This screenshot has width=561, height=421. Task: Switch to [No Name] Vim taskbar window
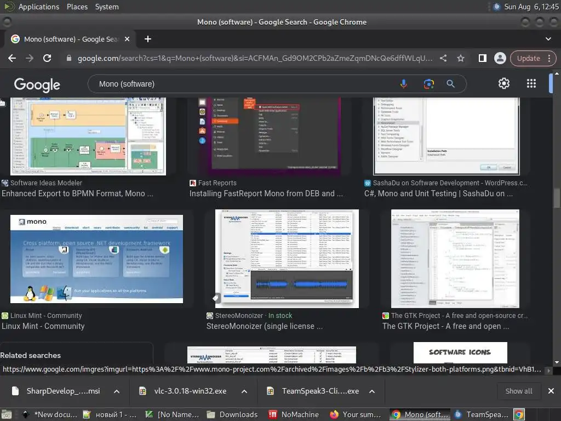[x=173, y=414]
